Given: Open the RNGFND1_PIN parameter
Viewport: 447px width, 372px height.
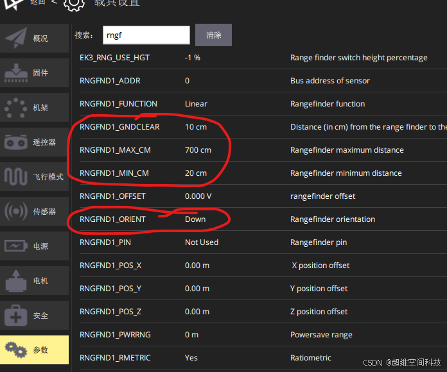Looking at the screenshot, I should [x=105, y=242].
